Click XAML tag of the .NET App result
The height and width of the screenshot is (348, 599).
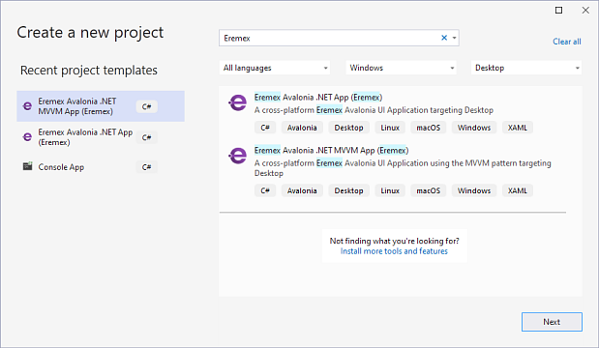pos(518,128)
